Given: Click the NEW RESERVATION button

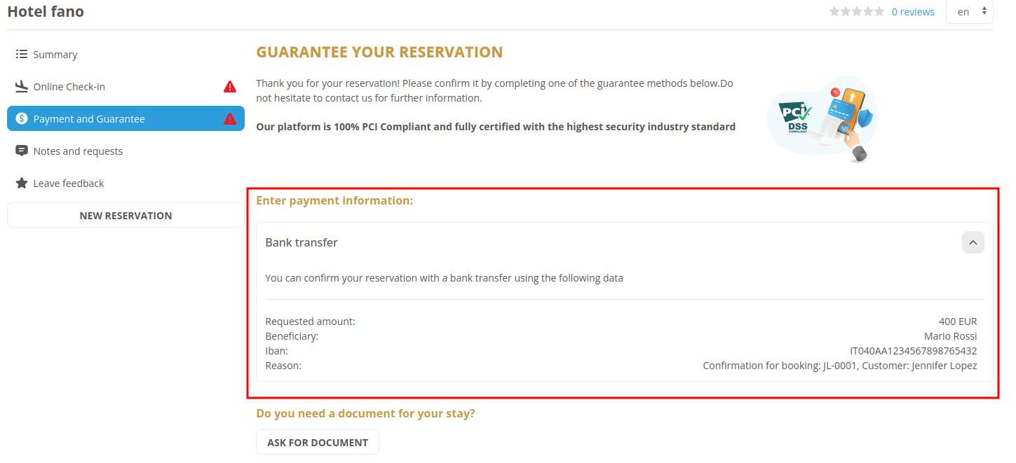Looking at the screenshot, I should pyautogui.click(x=126, y=216).
